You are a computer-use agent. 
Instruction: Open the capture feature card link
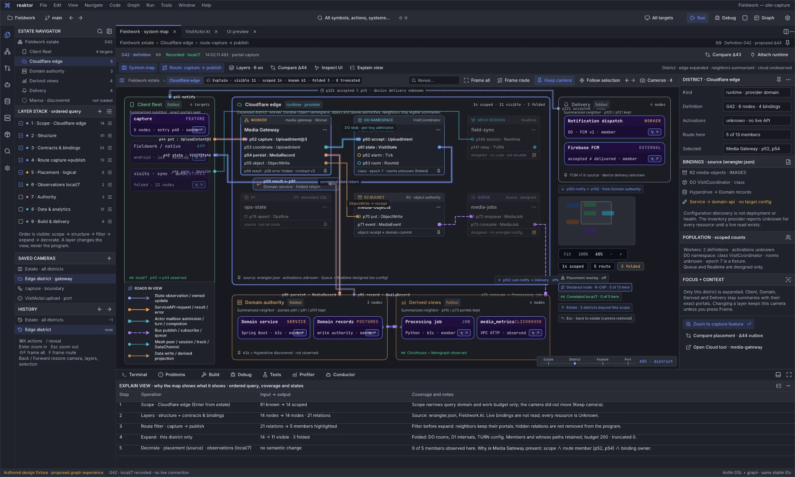point(198,130)
